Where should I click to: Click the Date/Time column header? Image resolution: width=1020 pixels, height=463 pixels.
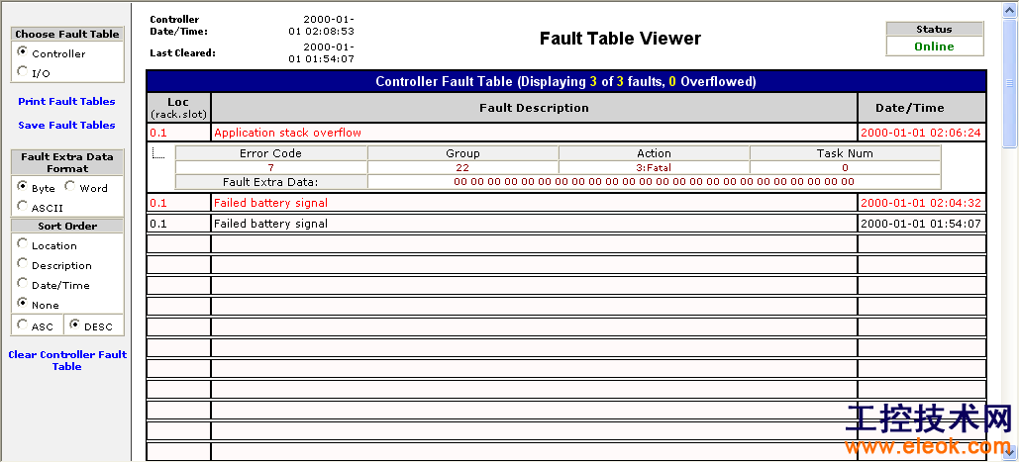coord(922,108)
